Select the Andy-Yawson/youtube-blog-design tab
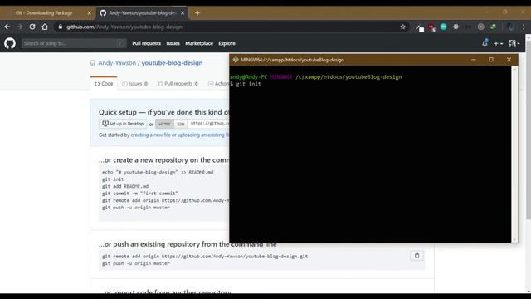531x299 pixels. click(x=142, y=13)
